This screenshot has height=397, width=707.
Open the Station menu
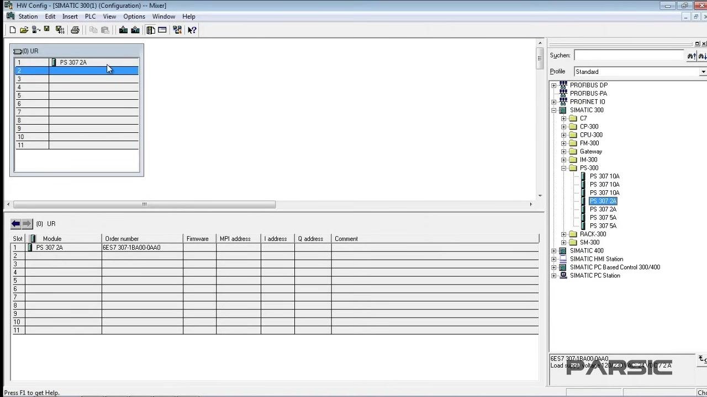tap(28, 17)
